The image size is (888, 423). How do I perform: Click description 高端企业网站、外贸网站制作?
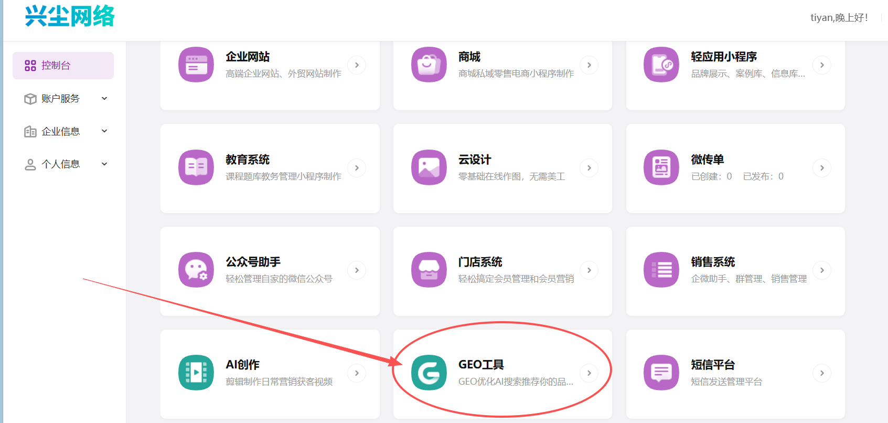click(x=283, y=73)
